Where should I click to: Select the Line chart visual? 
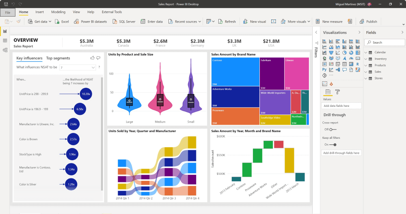[324, 47]
